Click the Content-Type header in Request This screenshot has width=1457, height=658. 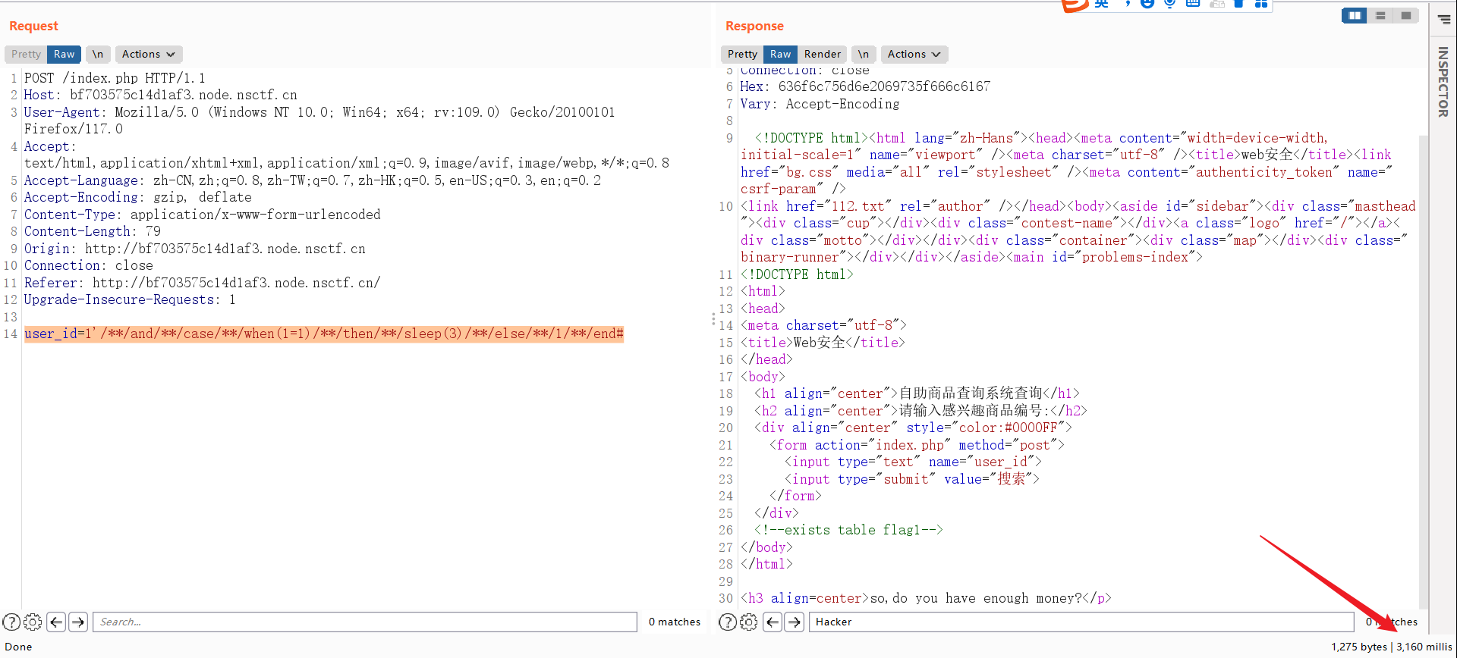(x=203, y=215)
